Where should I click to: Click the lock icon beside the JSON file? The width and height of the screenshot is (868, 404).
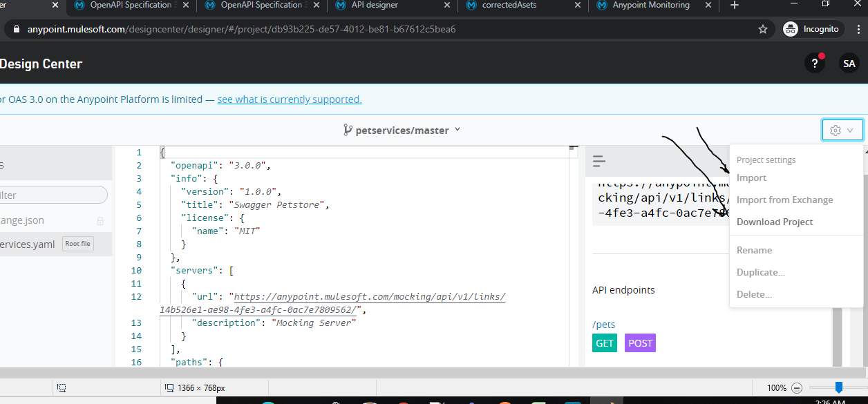[100, 221]
